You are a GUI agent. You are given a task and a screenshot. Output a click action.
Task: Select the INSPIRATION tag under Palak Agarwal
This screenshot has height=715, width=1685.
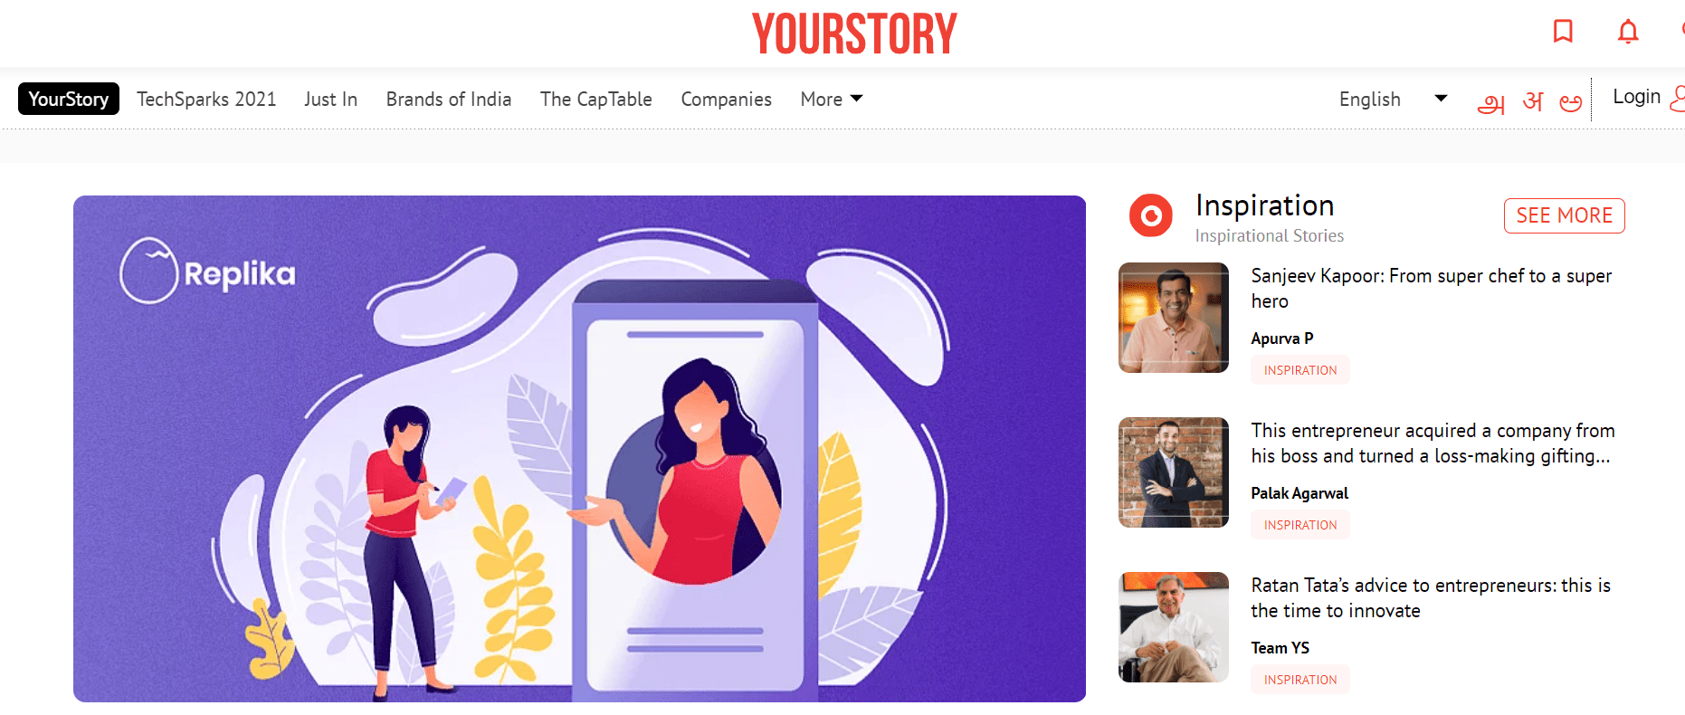pos(1300,525)
